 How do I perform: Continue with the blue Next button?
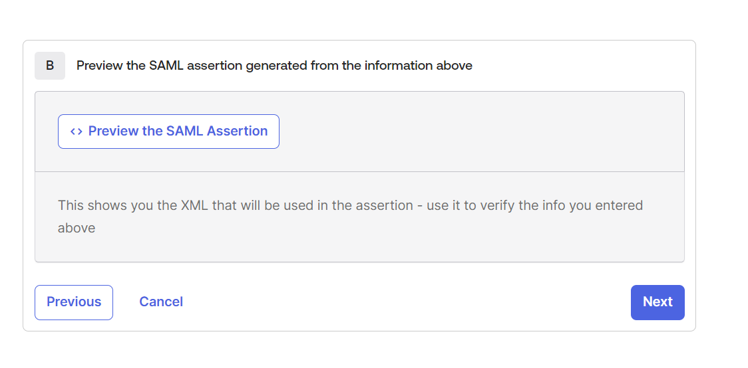657,302
